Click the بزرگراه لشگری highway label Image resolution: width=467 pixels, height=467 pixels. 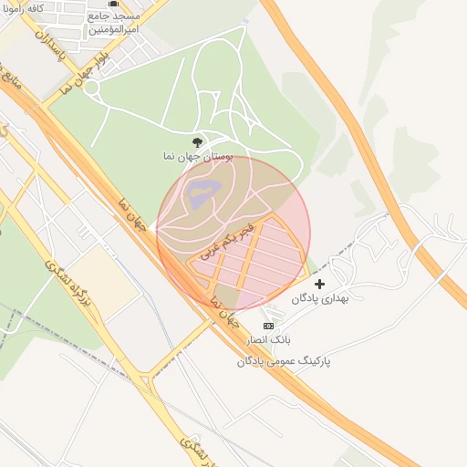point(68,283)
